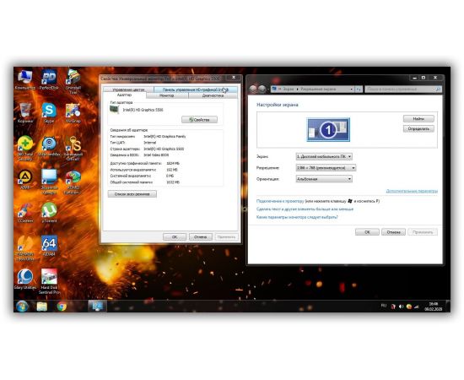Open the Подключение к проектору link
464x380 pixels.
280,201
